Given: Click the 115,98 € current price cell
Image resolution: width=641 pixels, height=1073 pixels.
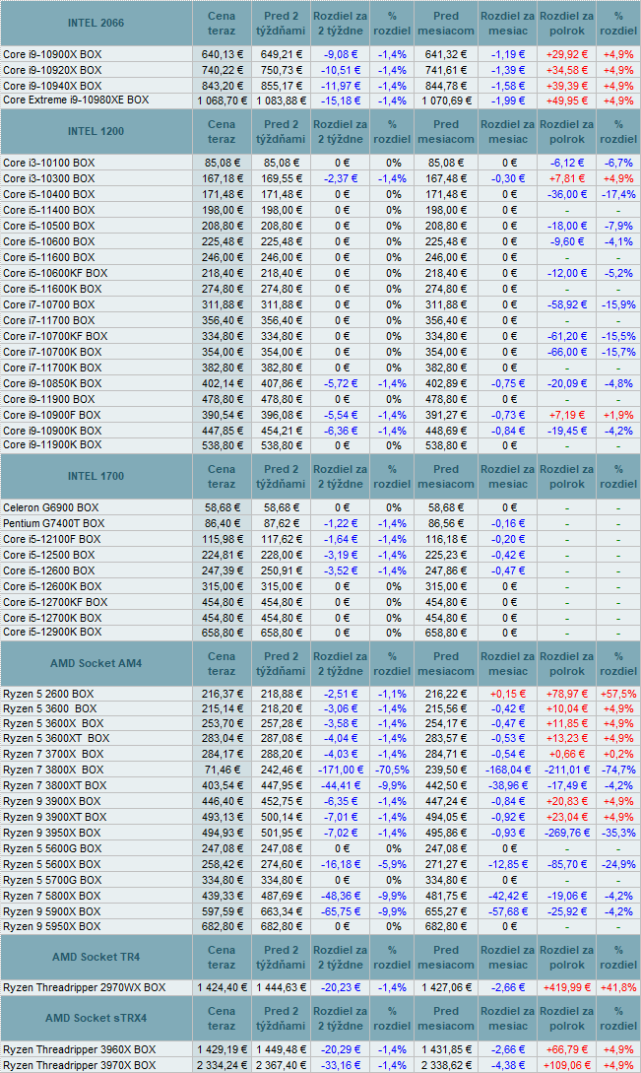Looking at the screenshot, I should (x=222, y=539).
